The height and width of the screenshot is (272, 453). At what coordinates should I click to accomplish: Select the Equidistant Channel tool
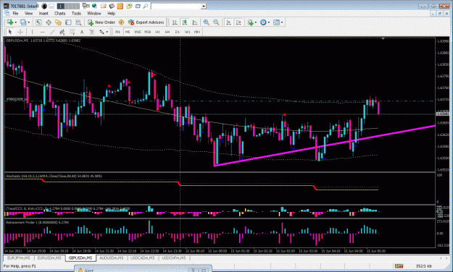[x=62, y=32]
